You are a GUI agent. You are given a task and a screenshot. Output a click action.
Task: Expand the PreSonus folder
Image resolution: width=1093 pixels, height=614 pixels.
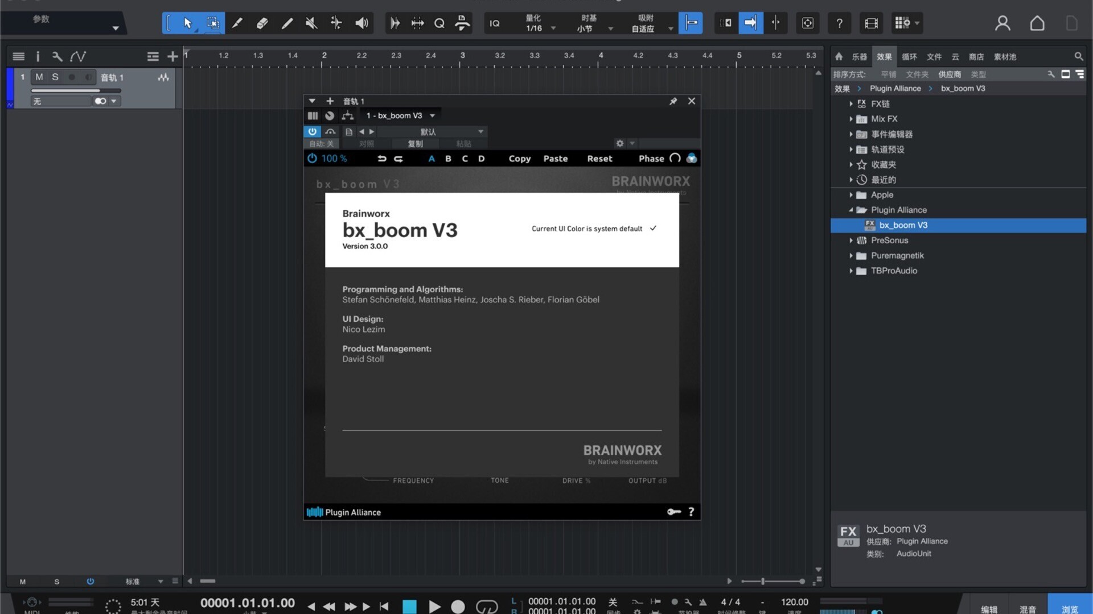pos(851,240)
